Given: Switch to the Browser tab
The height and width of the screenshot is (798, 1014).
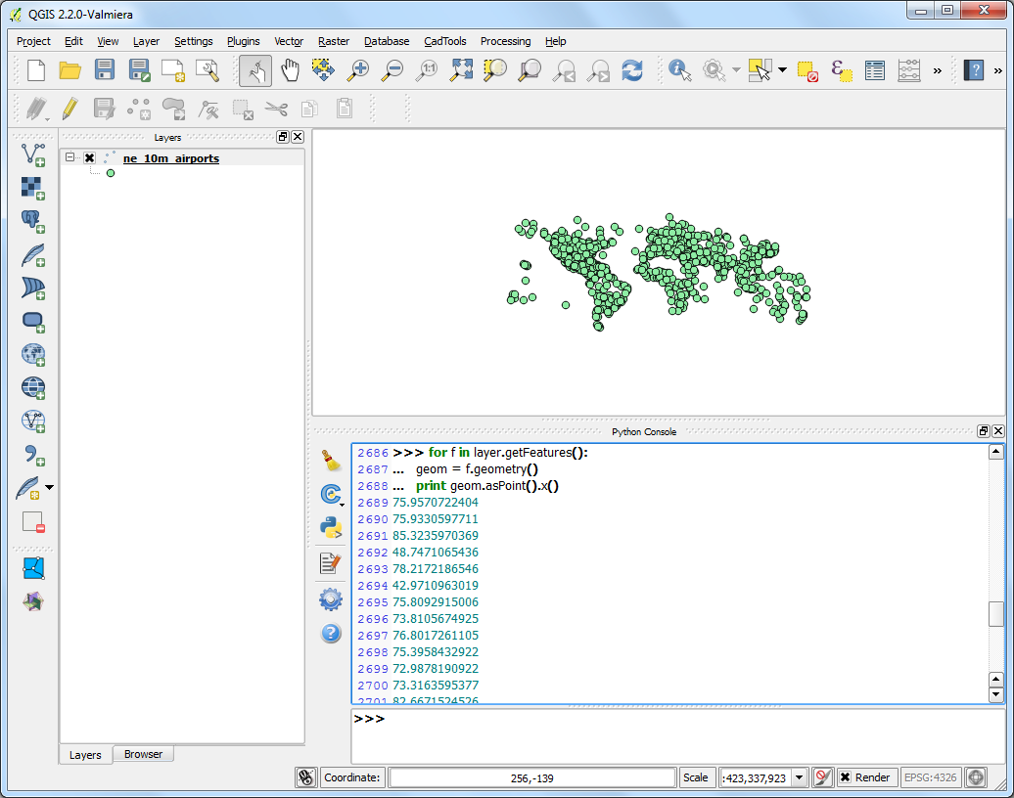Looking at the screenshot, I should (143, 754).
